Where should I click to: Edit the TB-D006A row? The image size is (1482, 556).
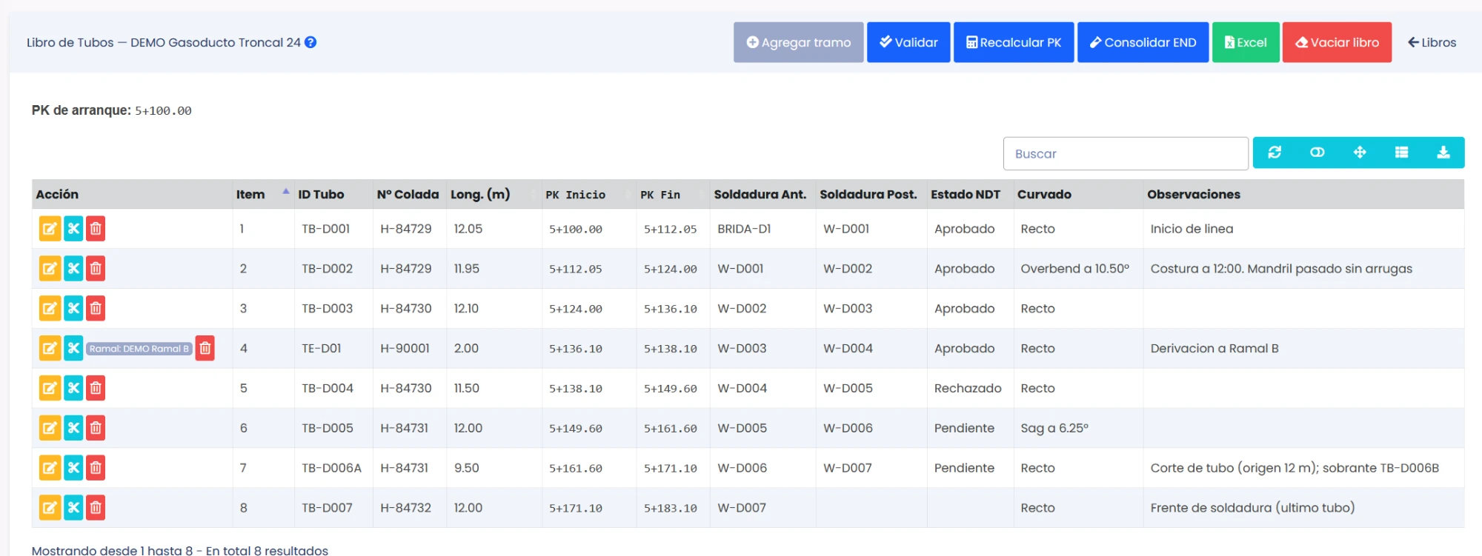click(50, 468)
